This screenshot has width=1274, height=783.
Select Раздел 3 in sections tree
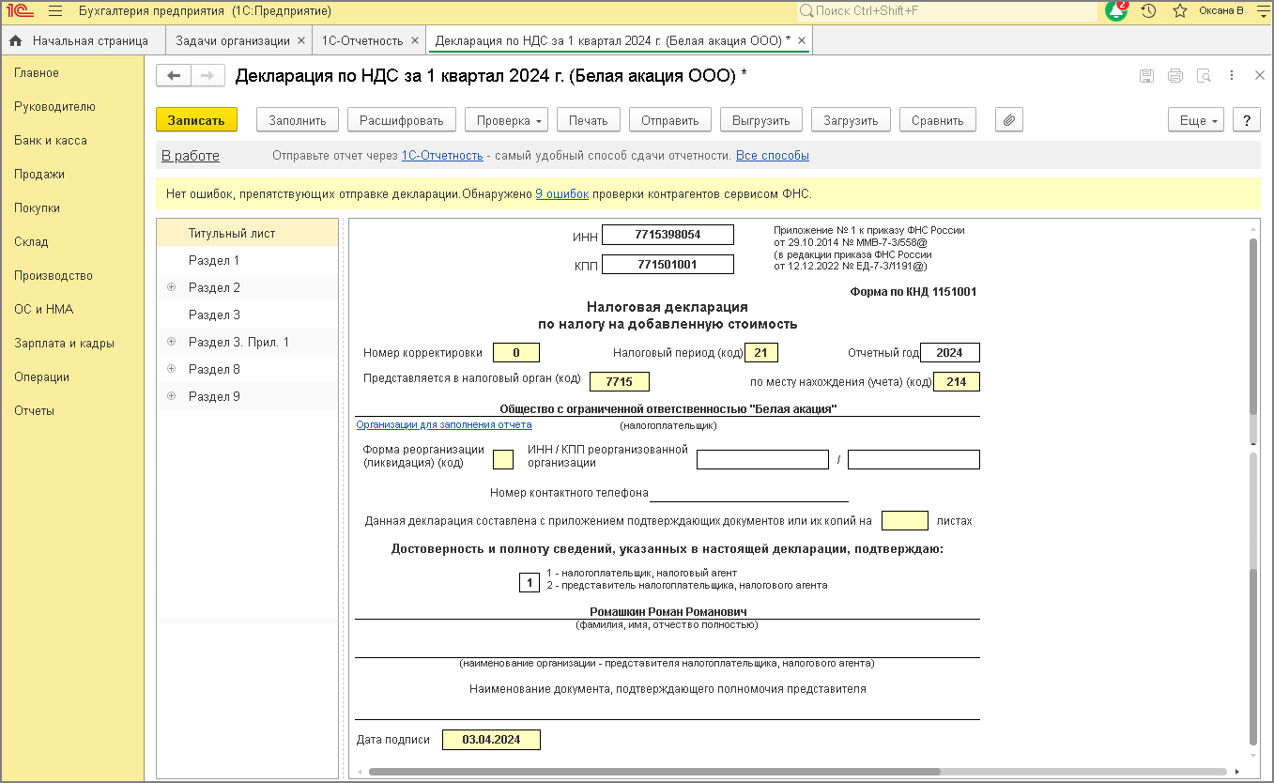248,315
